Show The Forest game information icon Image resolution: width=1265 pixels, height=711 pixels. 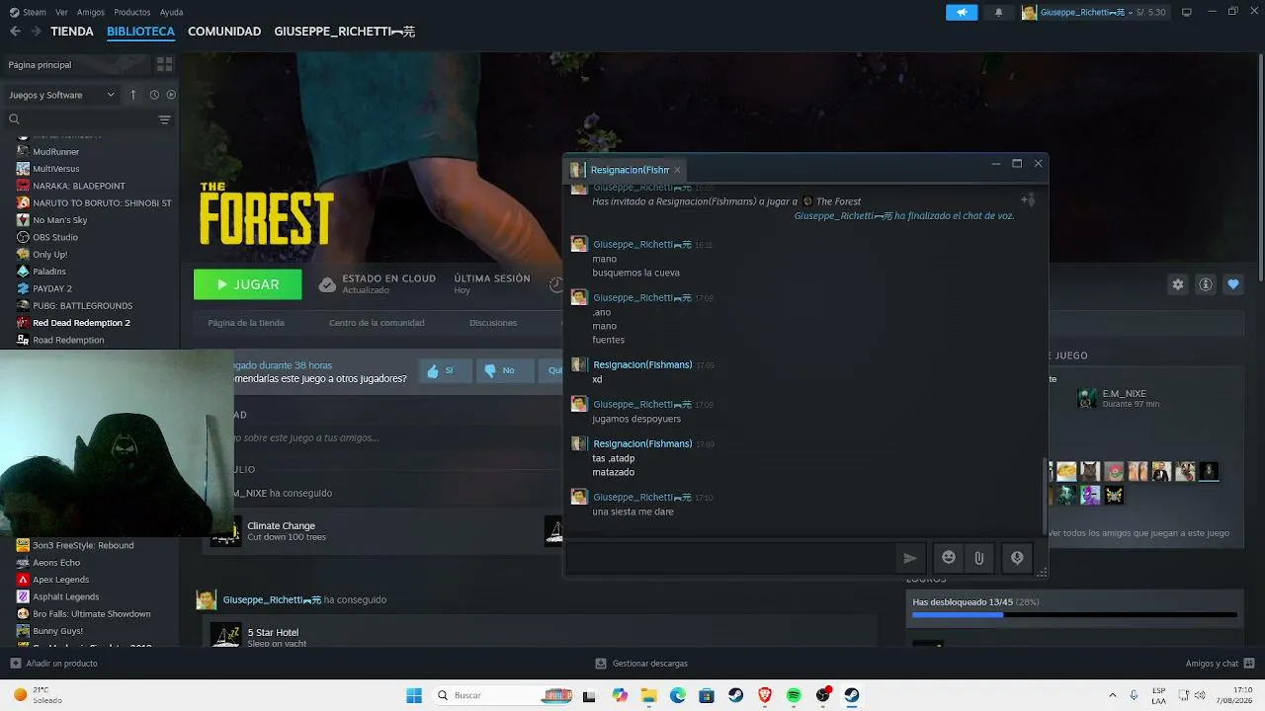(x=1206, y=284)
